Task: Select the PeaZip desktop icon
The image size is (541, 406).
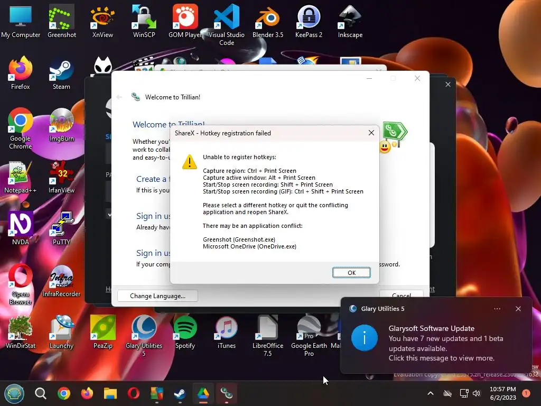Action: pyautogui.click(x=102, y=332)
